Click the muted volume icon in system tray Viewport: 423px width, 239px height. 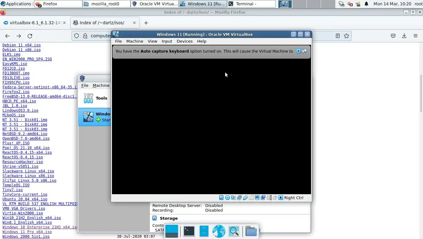350,4
